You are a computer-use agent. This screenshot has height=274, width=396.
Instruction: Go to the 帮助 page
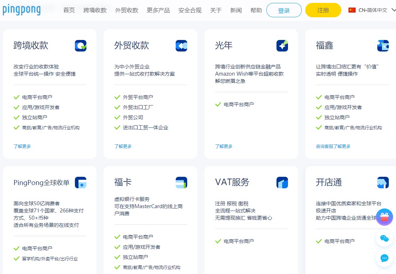click(x=256, y=10)
